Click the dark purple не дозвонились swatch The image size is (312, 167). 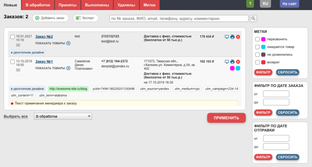[x=263, y=54]
